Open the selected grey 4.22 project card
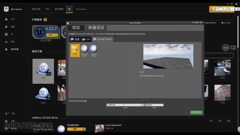 pyautogui.click(x=43, y=71)
